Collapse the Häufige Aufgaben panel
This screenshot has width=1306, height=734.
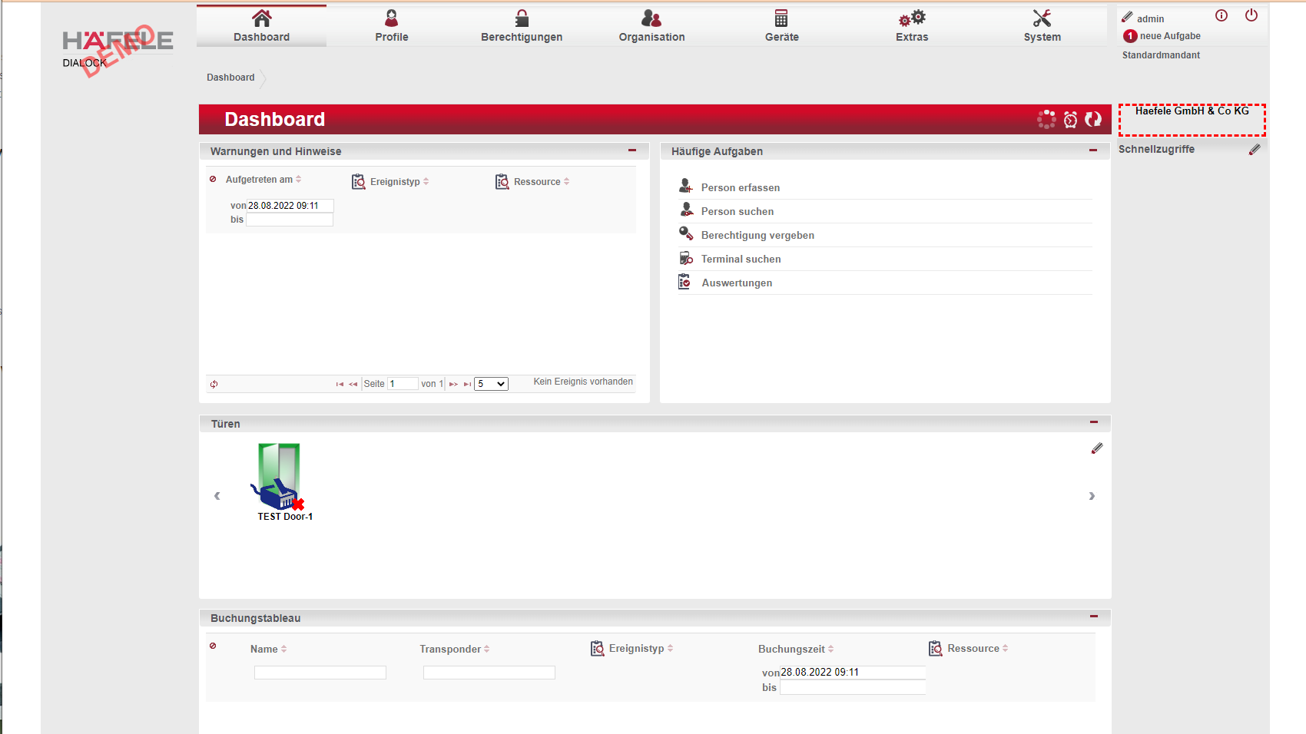(1093, 150)
